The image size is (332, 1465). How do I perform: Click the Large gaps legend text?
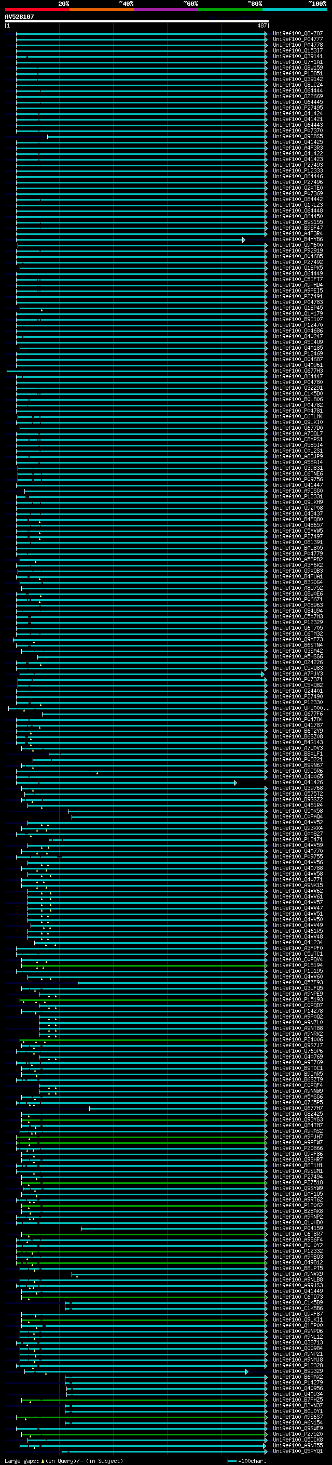click(x=64, y=1461)
